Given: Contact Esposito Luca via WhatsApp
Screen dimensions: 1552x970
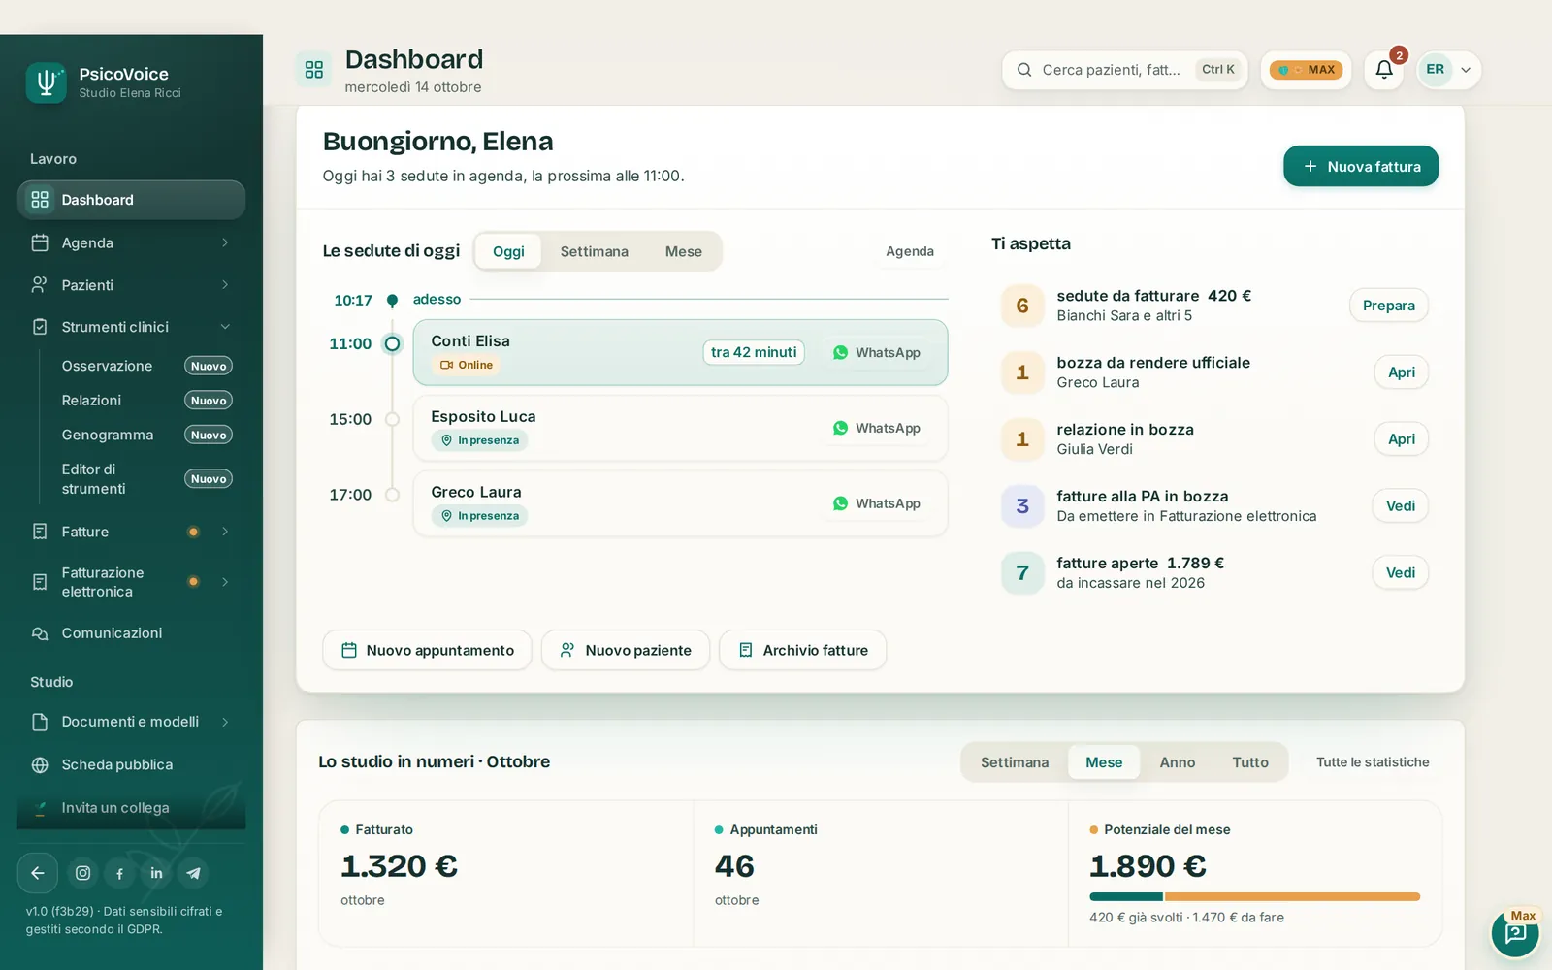Looking at the screenshot, I should (x=877, y=429).
